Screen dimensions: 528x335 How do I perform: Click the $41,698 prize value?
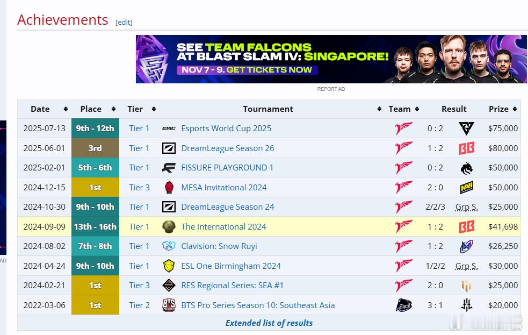coord(503,226)
